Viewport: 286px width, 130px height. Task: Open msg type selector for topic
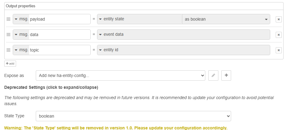click(21, 50)
